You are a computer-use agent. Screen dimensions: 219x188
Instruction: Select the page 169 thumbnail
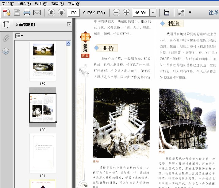point(42,61)
